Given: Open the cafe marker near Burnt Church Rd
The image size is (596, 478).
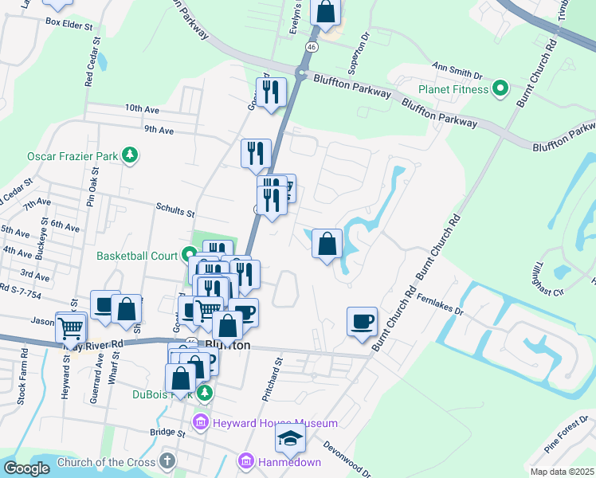Looking at the screenshot, I should pos(363,324).
